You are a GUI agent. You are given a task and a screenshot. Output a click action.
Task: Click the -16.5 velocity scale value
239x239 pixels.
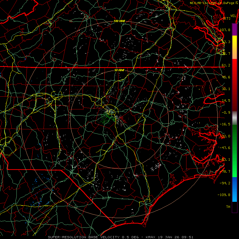[x=225, y=124]
